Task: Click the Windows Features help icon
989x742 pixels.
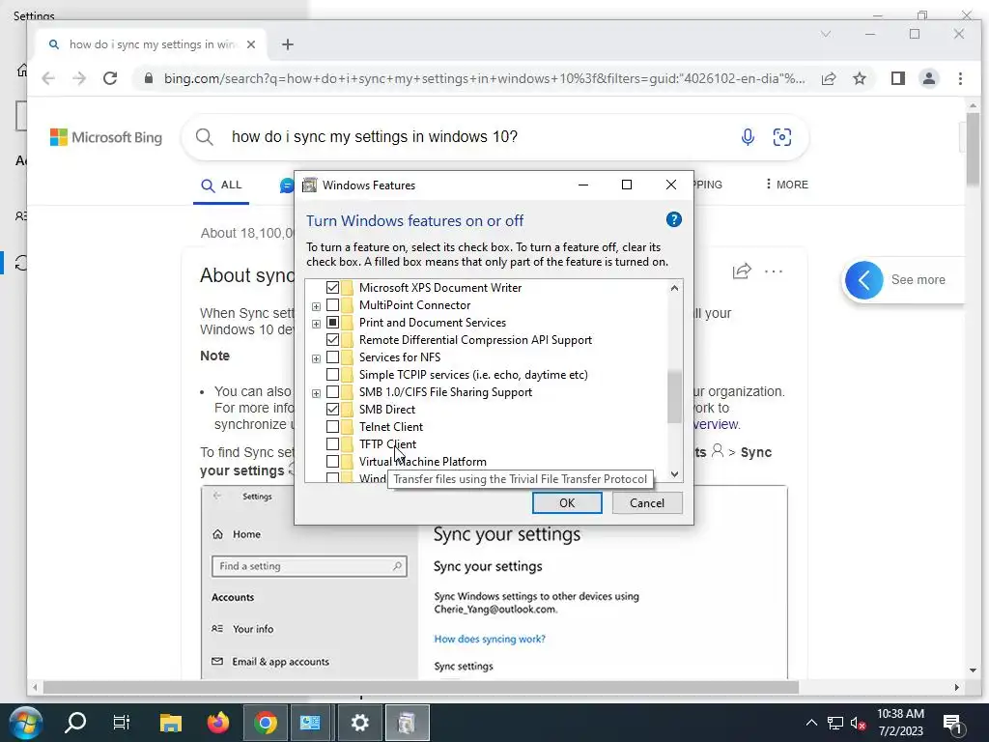Action: pyautogui.click(x=673, y=219)
